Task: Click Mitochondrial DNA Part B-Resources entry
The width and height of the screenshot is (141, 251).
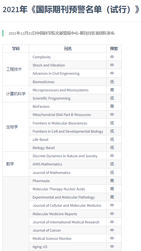Action: (62, 115)
